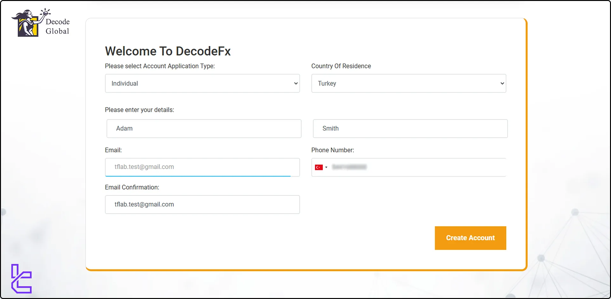Click the Email Confirmation label

(132, 187)
